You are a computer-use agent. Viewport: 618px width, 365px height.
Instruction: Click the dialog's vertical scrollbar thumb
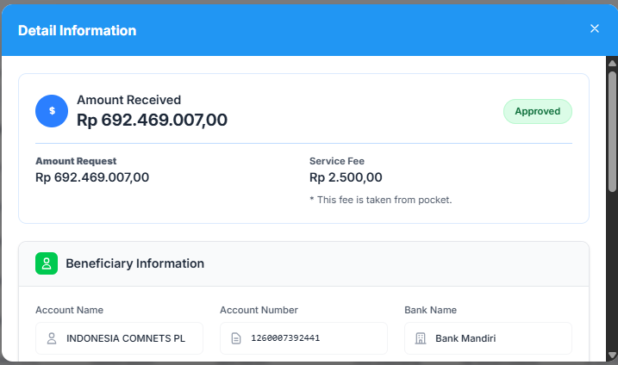[x=612, y=129]
